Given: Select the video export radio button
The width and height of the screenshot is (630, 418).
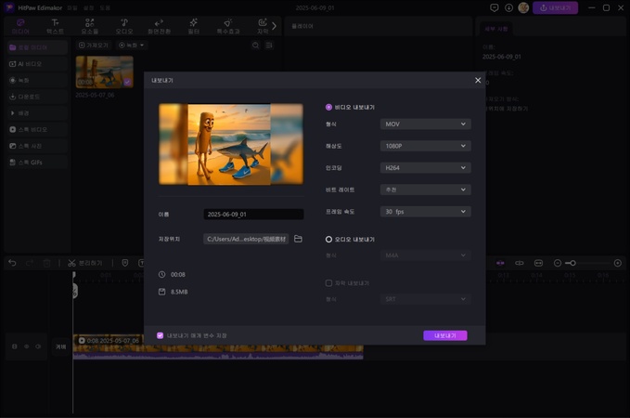Looking at the screenshot, I should coord(328,108).
